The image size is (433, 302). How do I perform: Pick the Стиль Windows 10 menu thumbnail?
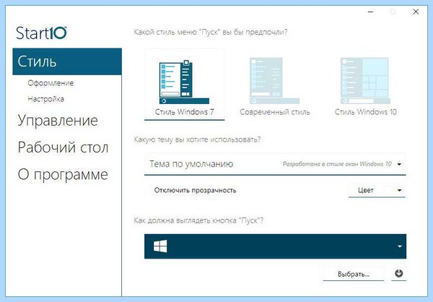[365, 85]
